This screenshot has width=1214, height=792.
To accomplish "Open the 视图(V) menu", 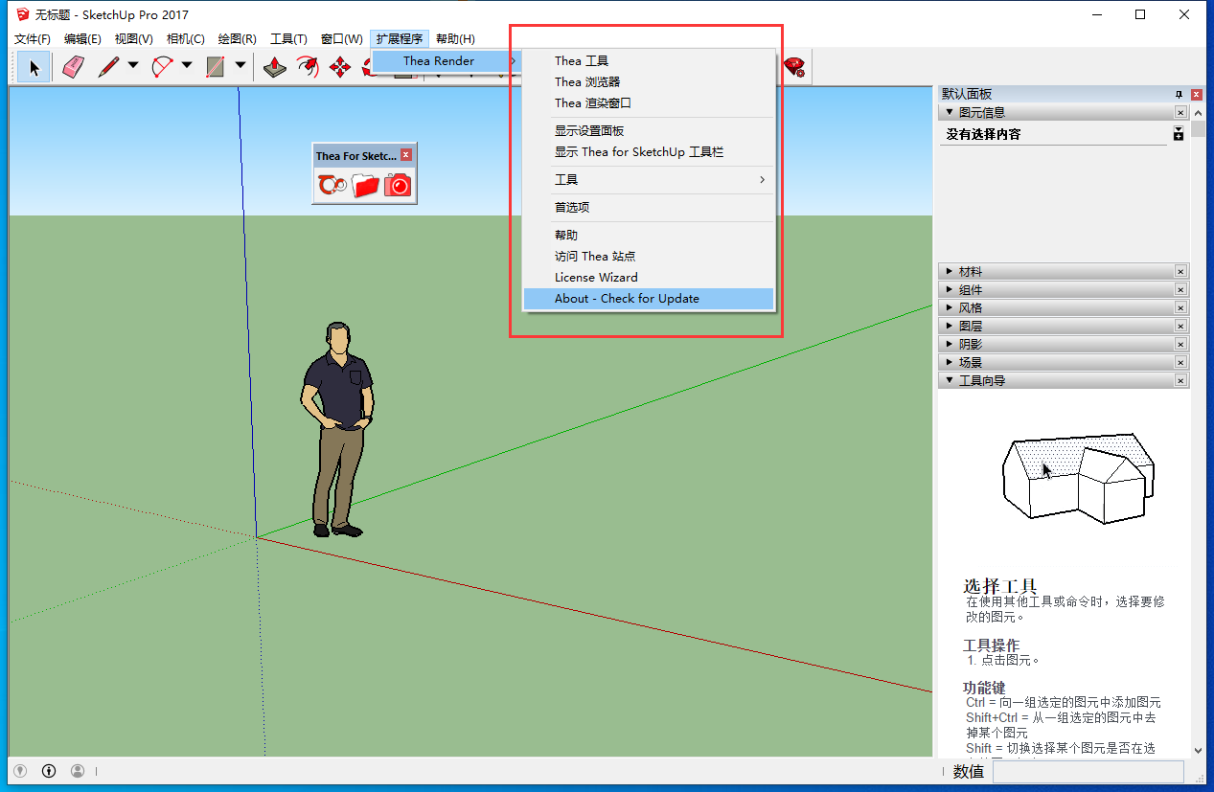I will [x=134, y=39].
